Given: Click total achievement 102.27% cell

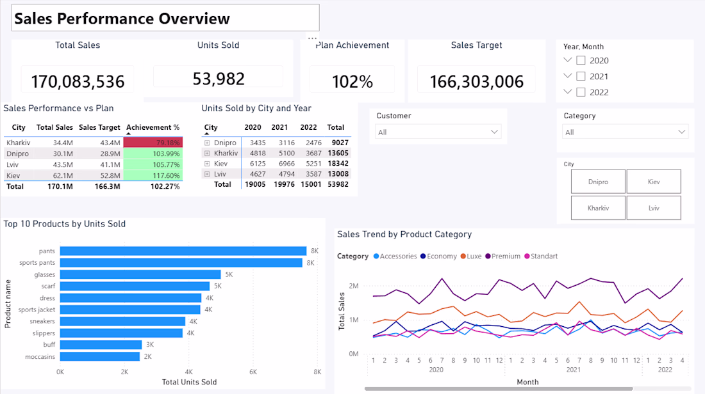Looking at the screenshot, I should 165,186.
